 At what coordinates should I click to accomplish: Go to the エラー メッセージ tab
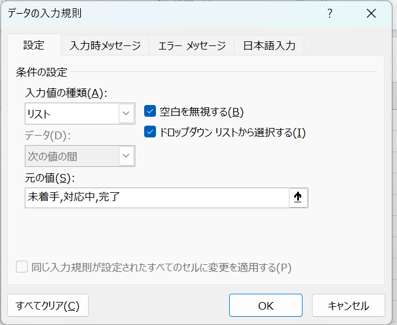click(192, 45)
